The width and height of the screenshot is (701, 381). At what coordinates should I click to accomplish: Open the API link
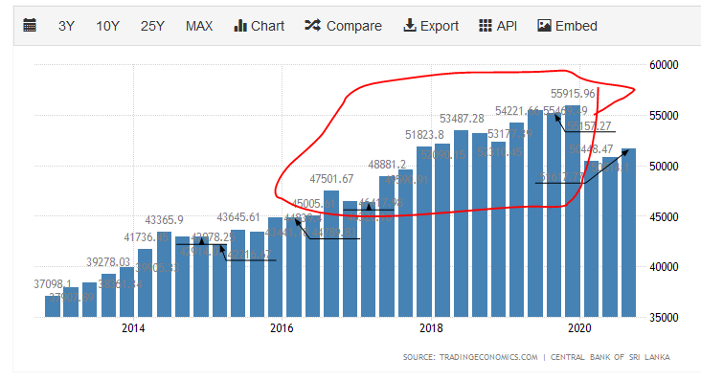(x=498, y=26)
